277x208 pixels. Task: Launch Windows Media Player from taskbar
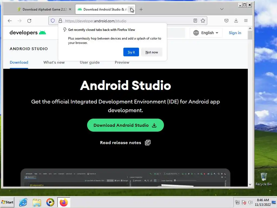(50, 202)
